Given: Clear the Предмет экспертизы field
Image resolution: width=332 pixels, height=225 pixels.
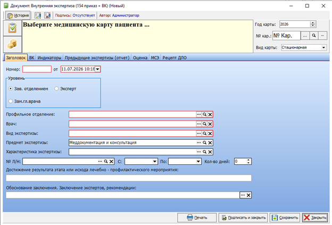Looking at the screenshot, I should [210, 143].
